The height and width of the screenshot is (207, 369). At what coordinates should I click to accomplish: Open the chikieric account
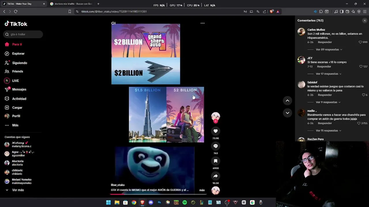pos(14,172)
